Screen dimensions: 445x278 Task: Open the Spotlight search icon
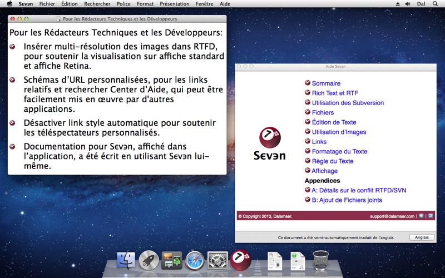click(435, 4)
